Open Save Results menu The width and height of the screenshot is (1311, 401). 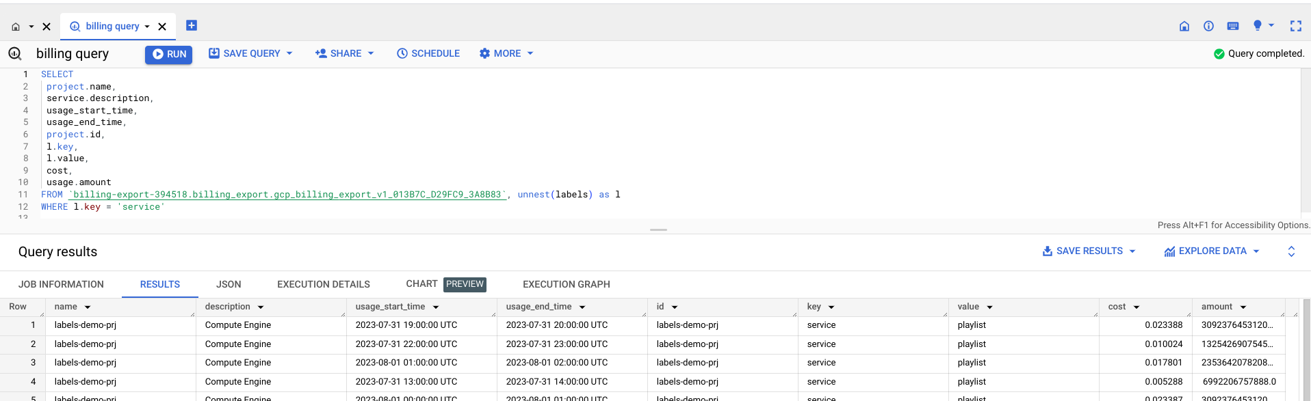tap(1089, 251)
